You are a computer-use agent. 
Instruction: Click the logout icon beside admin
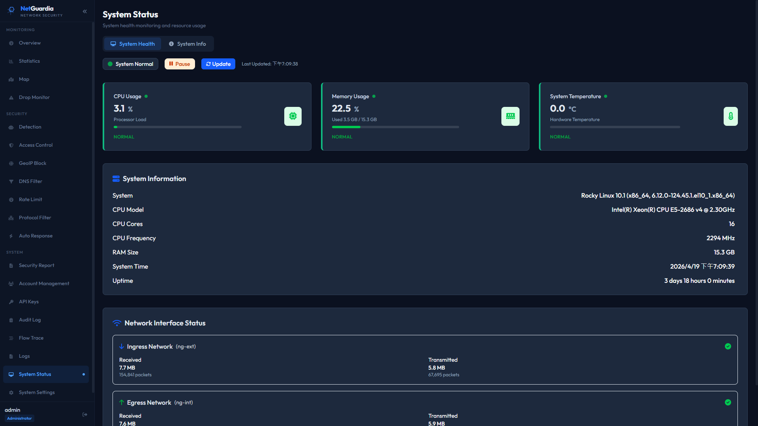(x=85, y=415)
